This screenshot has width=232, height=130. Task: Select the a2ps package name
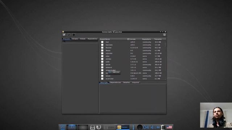click(x=108, y=56)
